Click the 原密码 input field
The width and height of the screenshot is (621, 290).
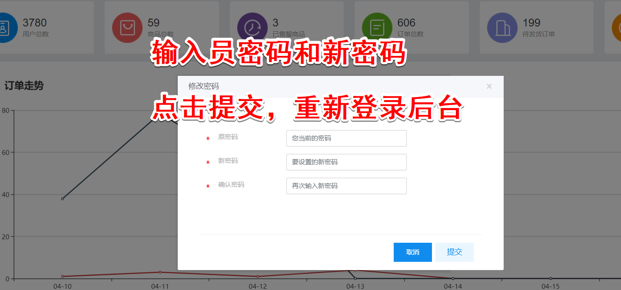pyautogui.click(x=346, y=138)
